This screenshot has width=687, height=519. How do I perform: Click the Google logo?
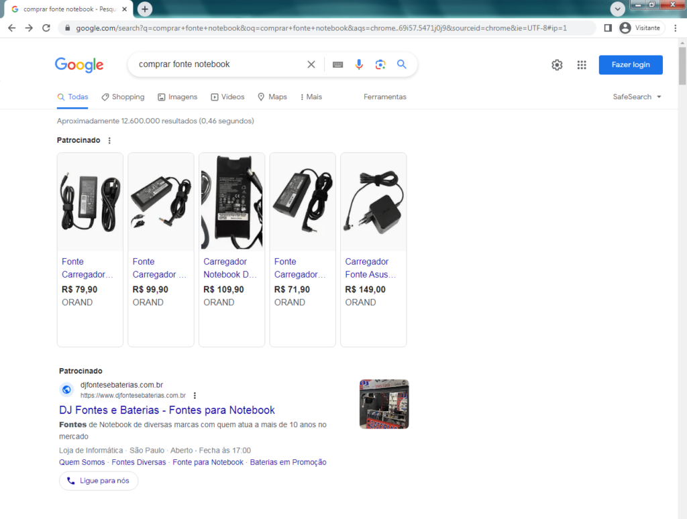[x=79, y=65]
